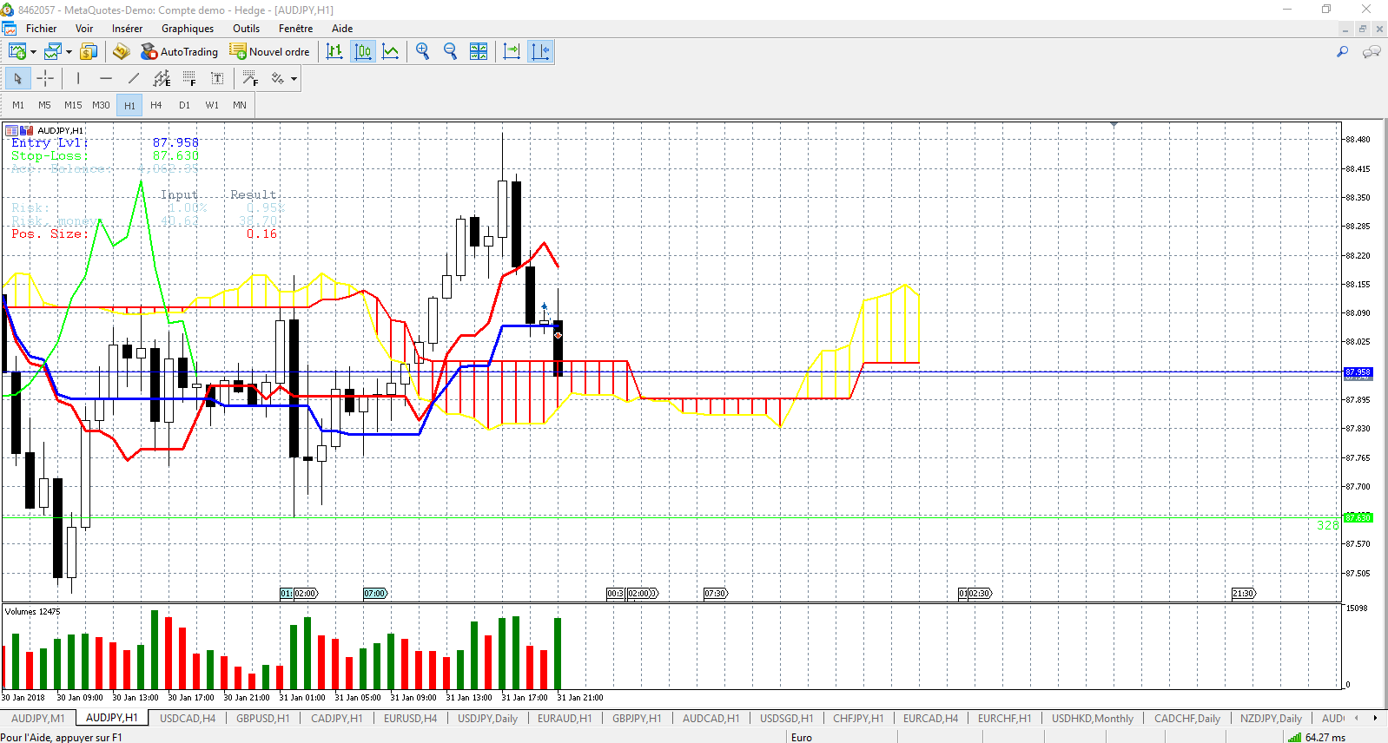Switch to GBPUSD,H1 chart tab
The image size is (1388, 743).
263,718
